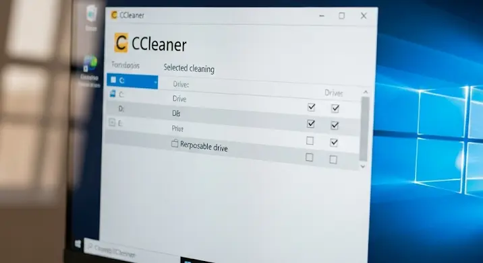Select the D: drive in the sidebar
Image resolution: width=483 pixels, height=263 pixels.
[x=121, y=109]
